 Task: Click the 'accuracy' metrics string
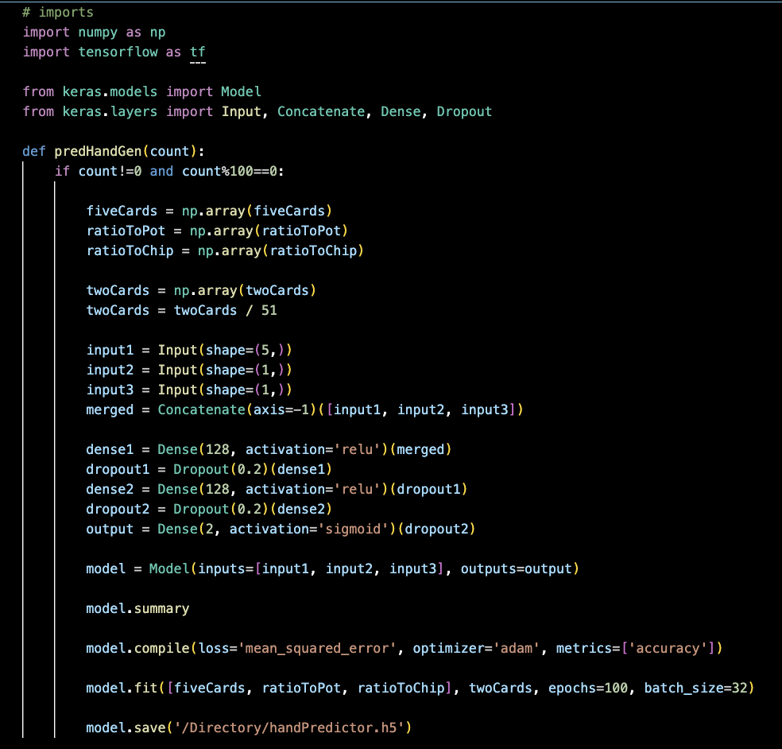[x=668, y=648]
